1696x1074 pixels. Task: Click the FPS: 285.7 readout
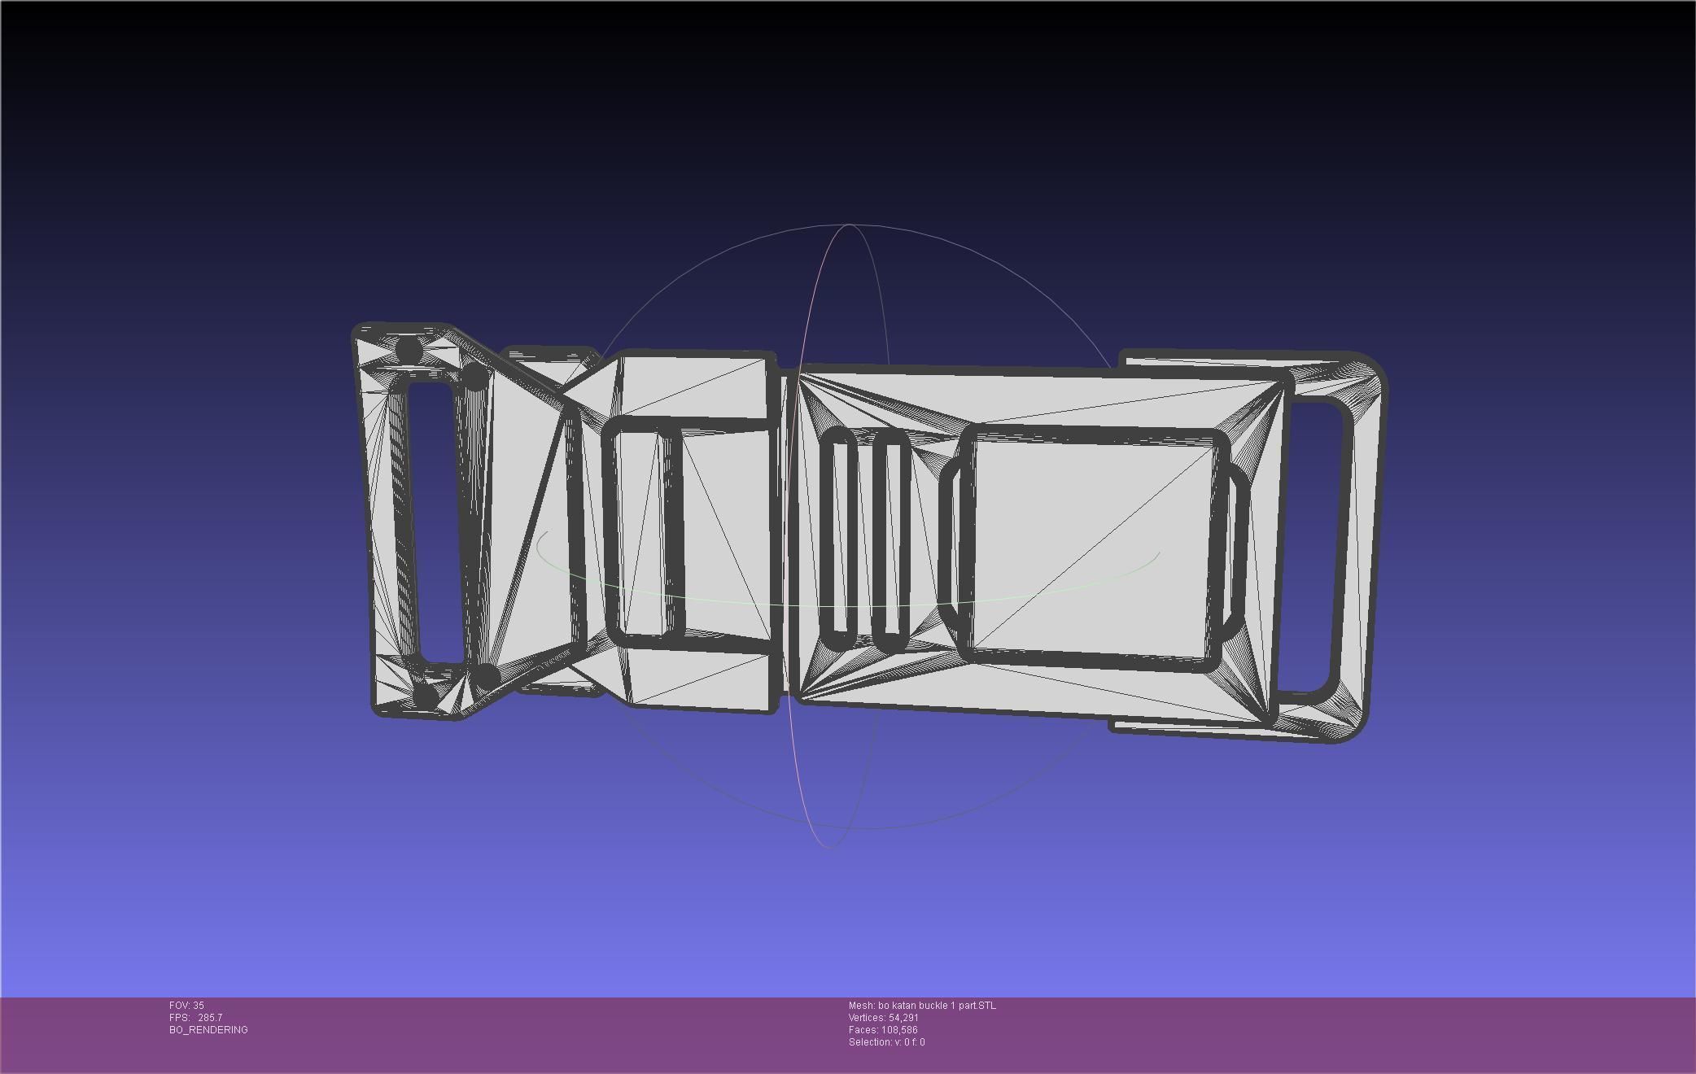coord(195,1018)
